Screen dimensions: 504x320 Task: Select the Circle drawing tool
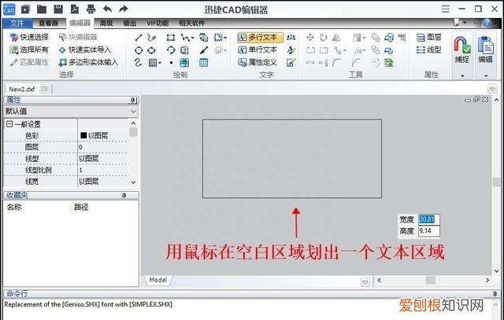click(139, 50)
